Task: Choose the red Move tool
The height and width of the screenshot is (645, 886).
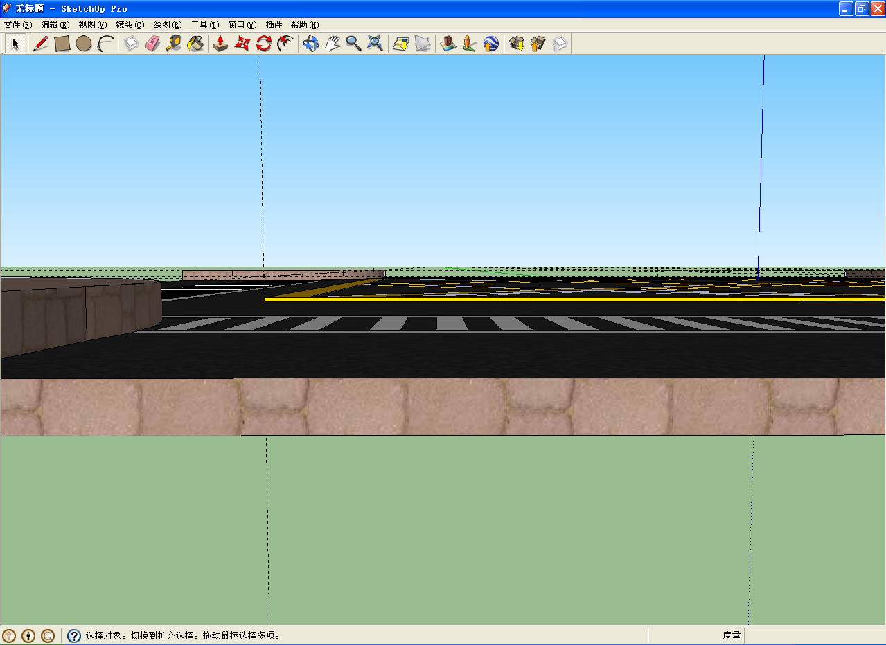Action: coord(242,44)
